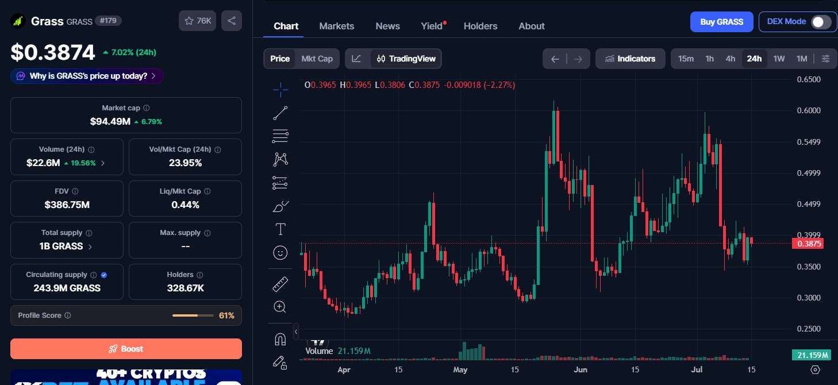Open chart settings sliders icon
This screenshot has width=838, height=385.
coord(826,59)
